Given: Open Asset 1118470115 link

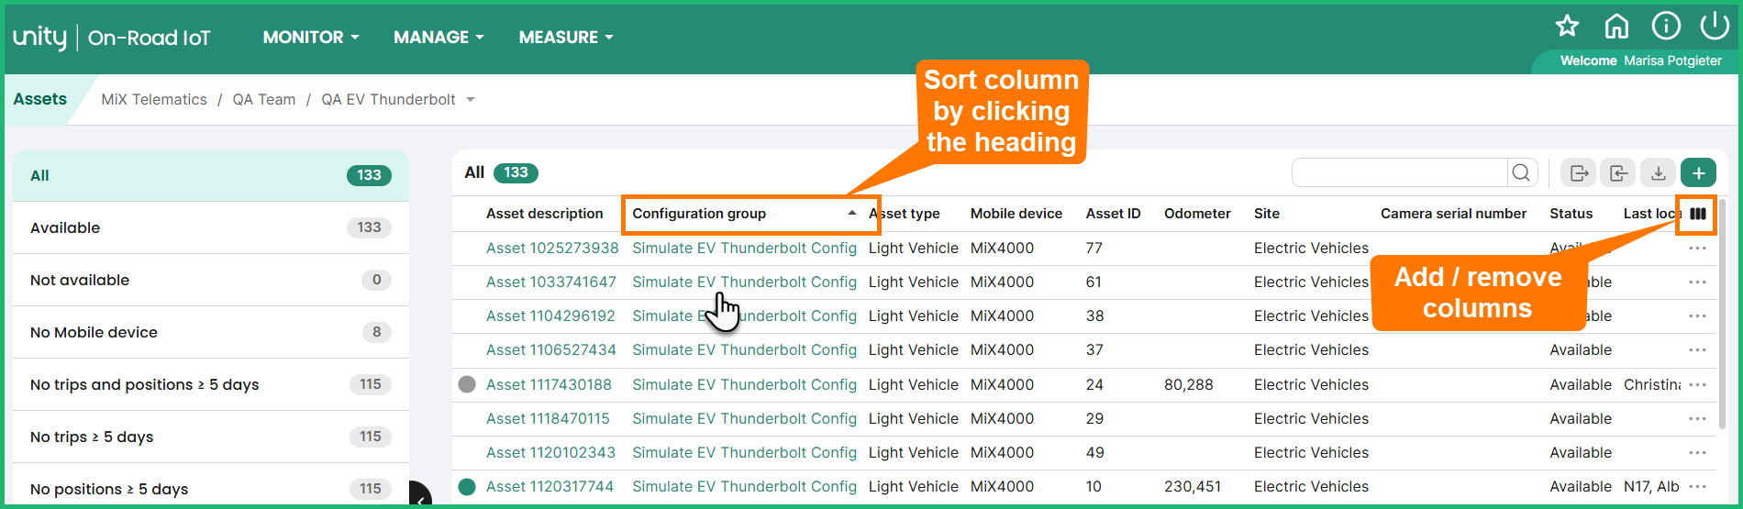Looking at the screenshot, I should [x=548, y=419].
